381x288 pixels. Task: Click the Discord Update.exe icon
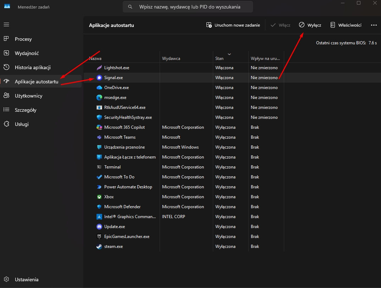tap(99, 227)
